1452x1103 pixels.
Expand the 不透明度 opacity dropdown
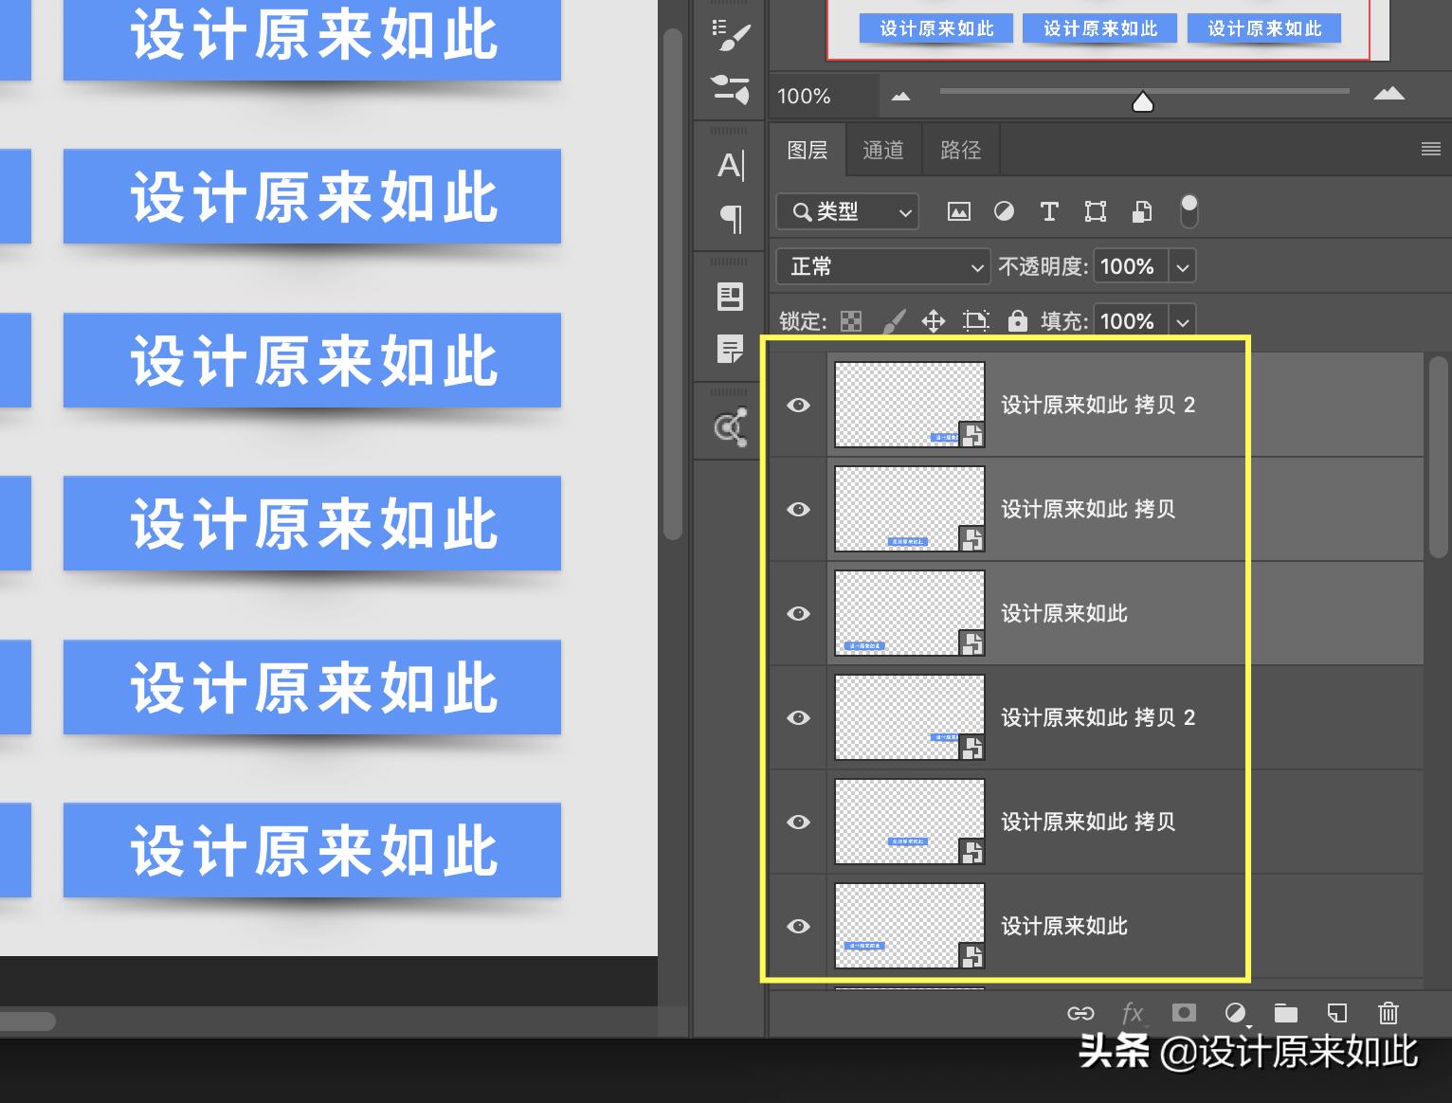click(x=1182, y=266)
